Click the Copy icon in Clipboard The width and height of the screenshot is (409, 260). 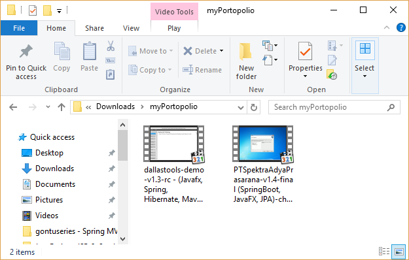coord(62,51)
